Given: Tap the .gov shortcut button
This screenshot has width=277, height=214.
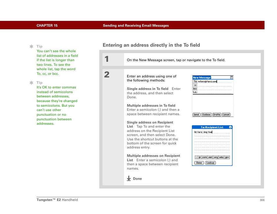Looking at the screenshot, I should (x=227, y=157).
